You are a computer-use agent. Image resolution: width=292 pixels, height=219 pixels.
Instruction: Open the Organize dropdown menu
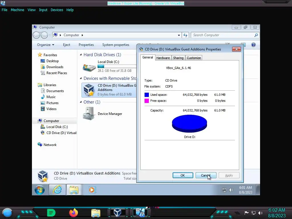click(x=46, y=45)
